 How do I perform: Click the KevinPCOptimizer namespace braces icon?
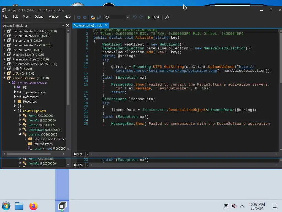click(x=19, y=111)
